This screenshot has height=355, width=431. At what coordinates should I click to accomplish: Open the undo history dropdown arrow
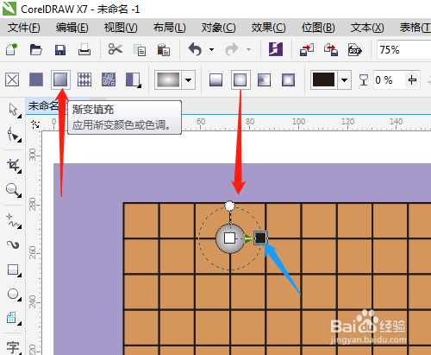211,49
